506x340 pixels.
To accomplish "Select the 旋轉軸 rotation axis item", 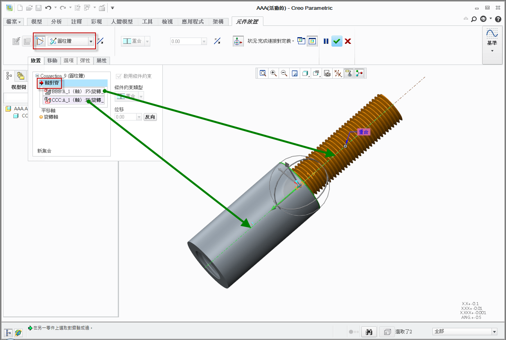I will [x=51, y=117].
